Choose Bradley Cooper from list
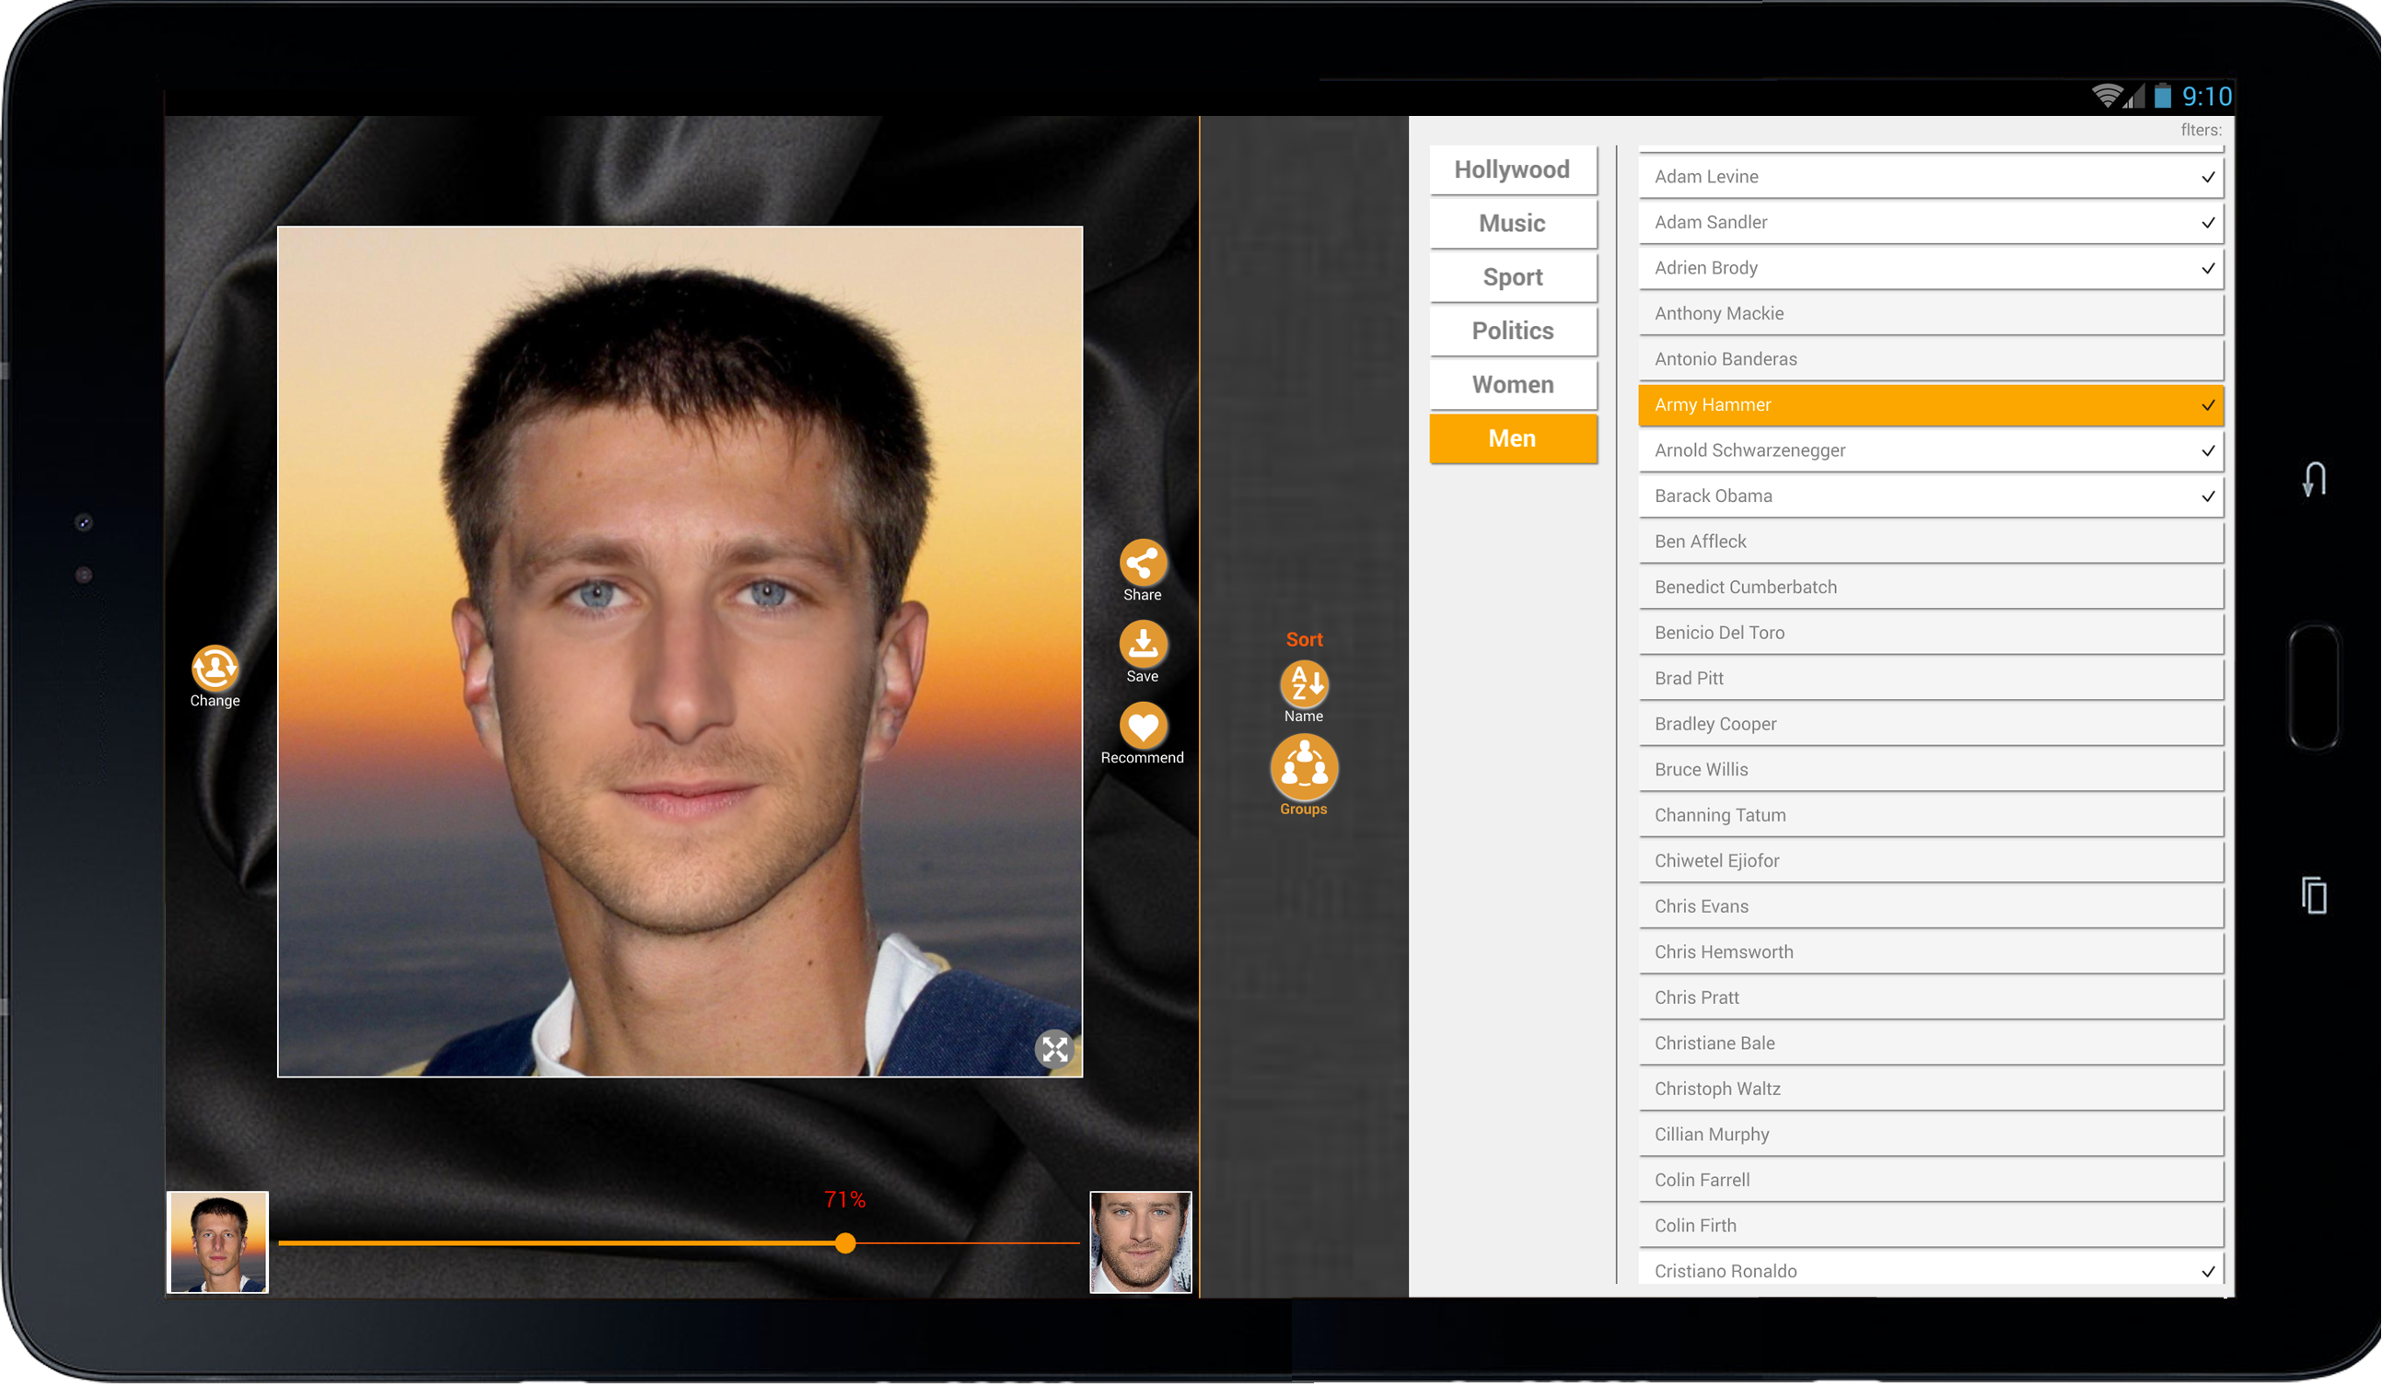 (x=1931, y=724)
